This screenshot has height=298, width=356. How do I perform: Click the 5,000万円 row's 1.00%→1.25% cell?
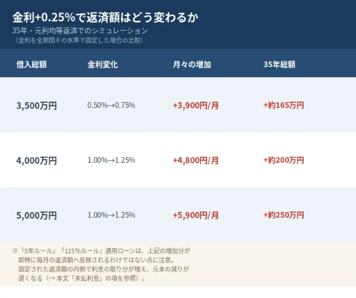(x=112, y=215)
